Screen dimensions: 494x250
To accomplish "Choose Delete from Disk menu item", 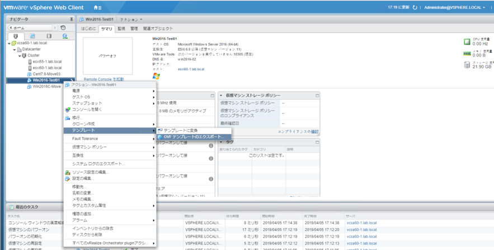I will [110, 234].
